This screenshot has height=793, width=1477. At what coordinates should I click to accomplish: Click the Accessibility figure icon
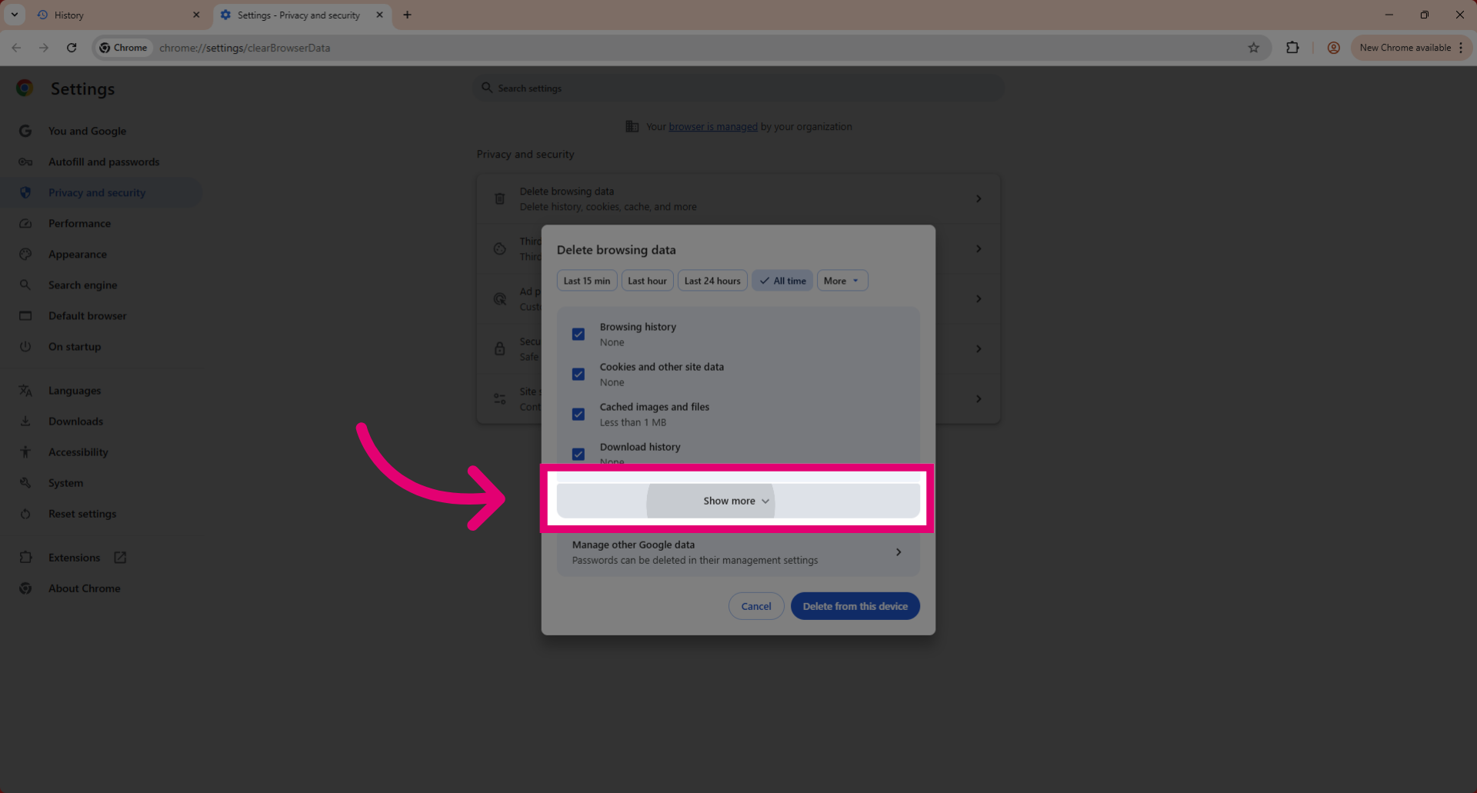coord(25,452)
